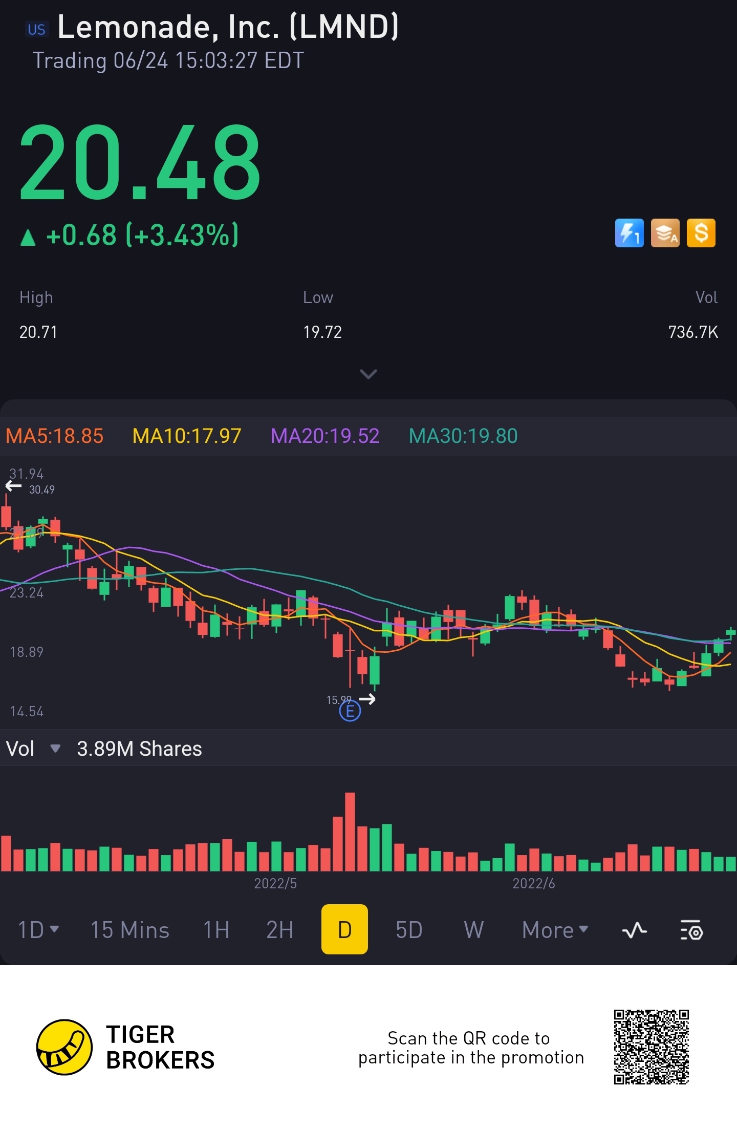Tap the US market badge
737x1130 pixels.
[37, 29]
